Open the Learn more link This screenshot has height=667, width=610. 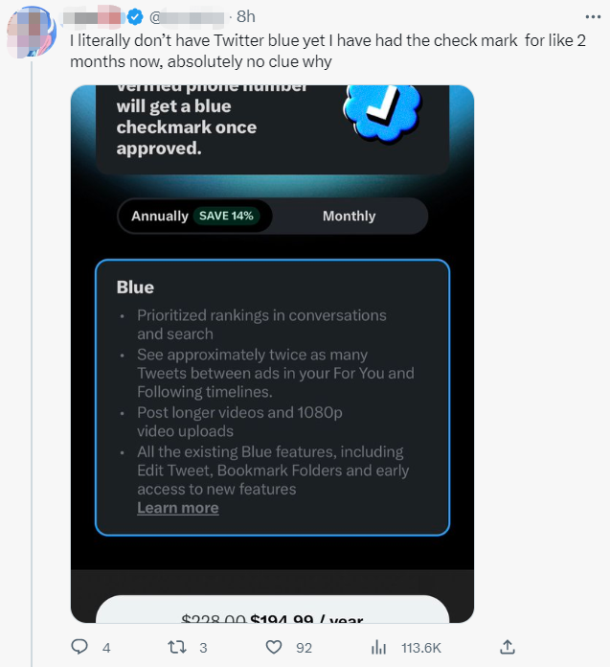tap(178, 508)
